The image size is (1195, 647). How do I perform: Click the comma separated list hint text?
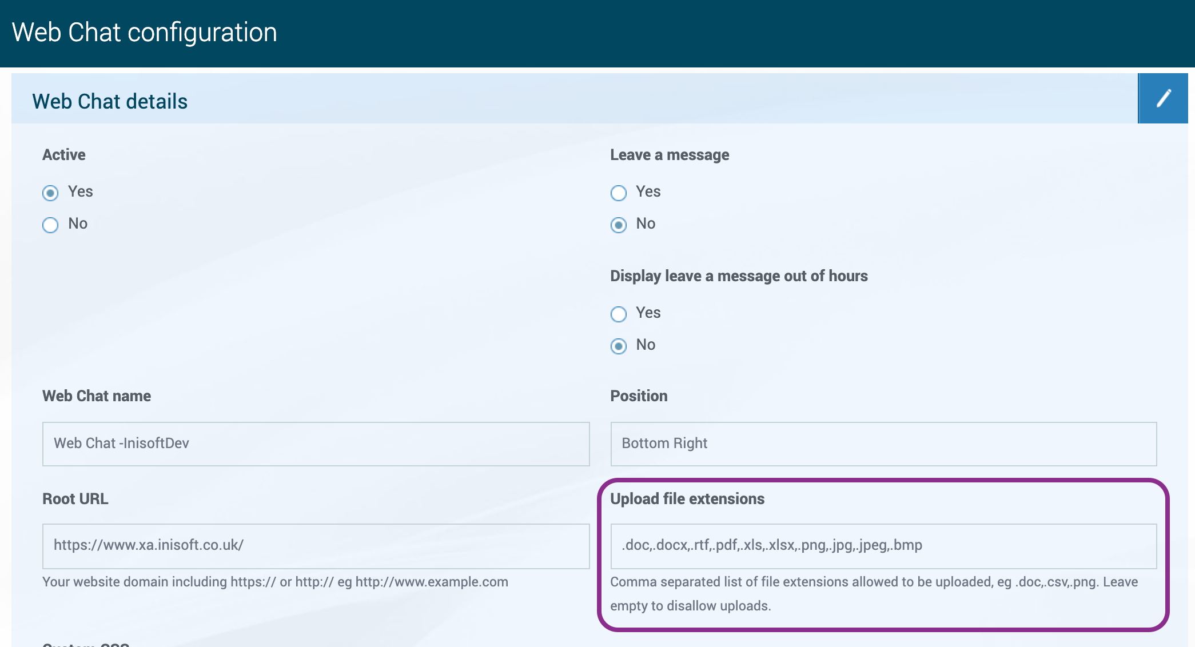(874, 582)
